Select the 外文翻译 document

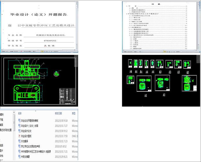tap(23, 141)
